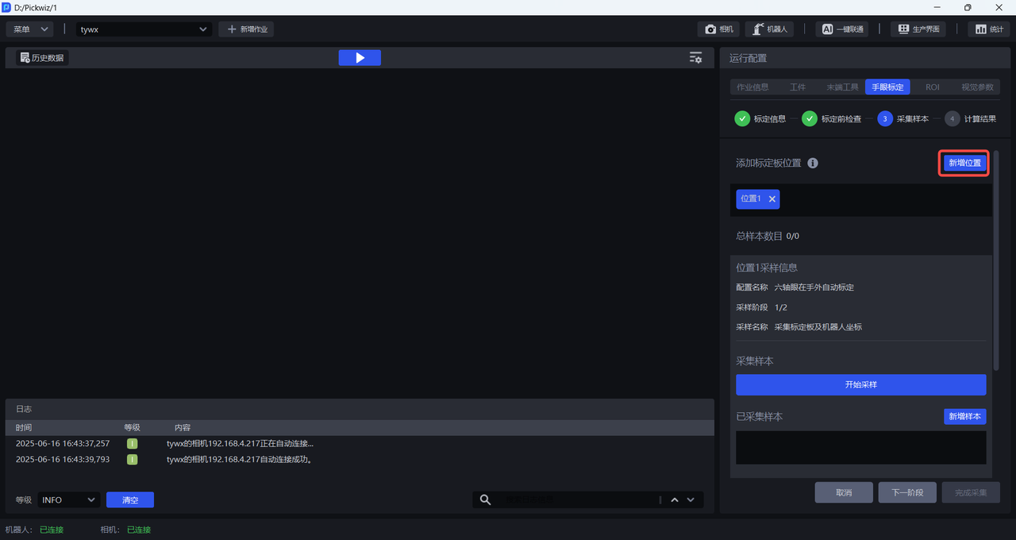Open display settings icon above viewport
The image size is (1016, 540).
coord(695,58)
